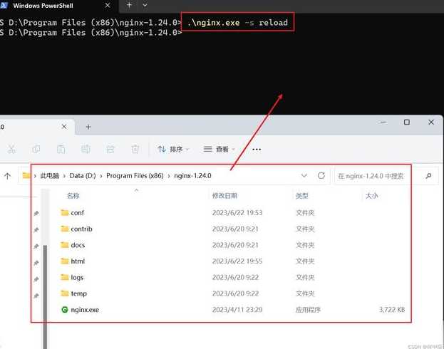This screenshot has height=349, width=444.
Task: Select the docs folder
Action: (x=78, y=245)
